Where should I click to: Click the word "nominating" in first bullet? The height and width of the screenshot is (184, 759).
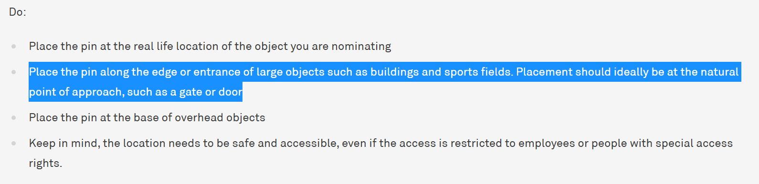tap(361, 47)
